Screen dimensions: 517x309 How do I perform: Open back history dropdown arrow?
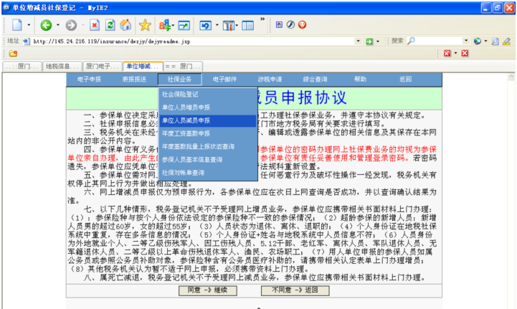click(x=57, y=25)
